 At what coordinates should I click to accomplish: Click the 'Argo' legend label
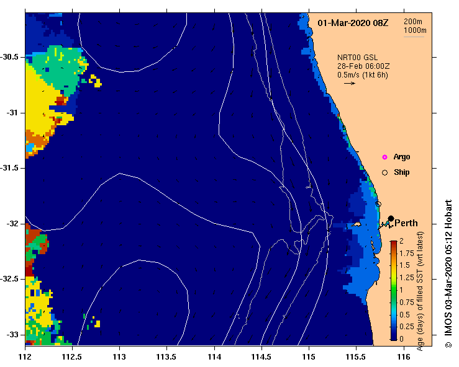click(x=402, y=157)
